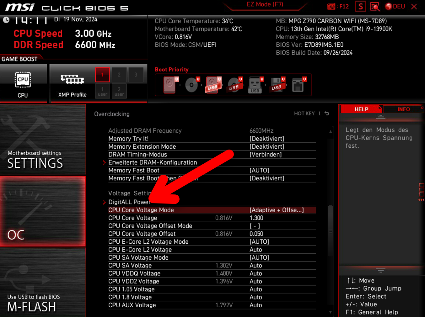Open CPU E-Core L2 Voltage Mode dropdown

click(259, 242)
